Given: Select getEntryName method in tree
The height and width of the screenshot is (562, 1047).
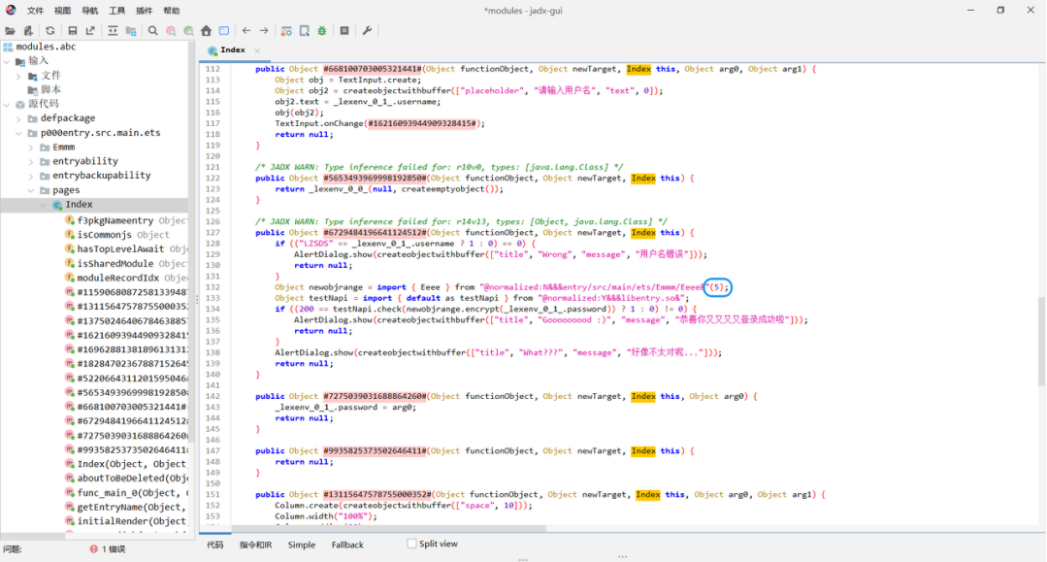Looking at the screenshot, I should tap(131, 508).
